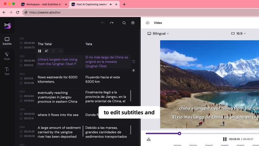The image size is (259, 146).
Task: Pause playback from the subtitle mini toolbar
Action: point(40,51)
